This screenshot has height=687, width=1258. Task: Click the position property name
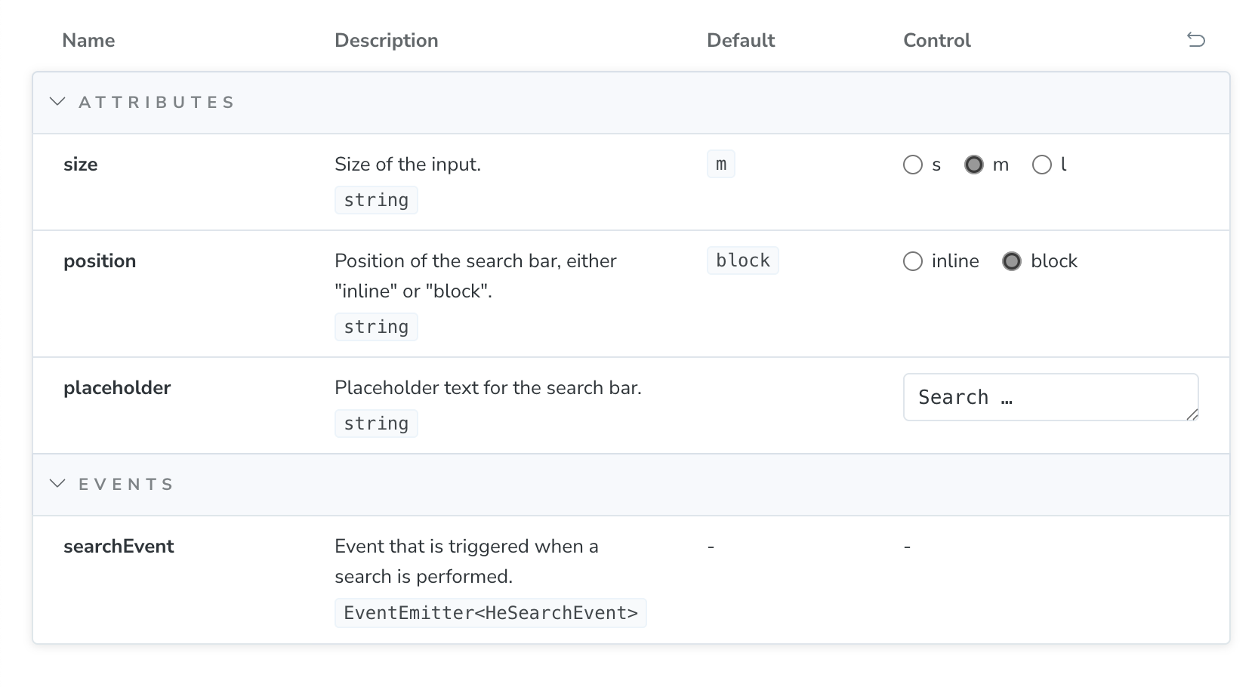(100, 261)
